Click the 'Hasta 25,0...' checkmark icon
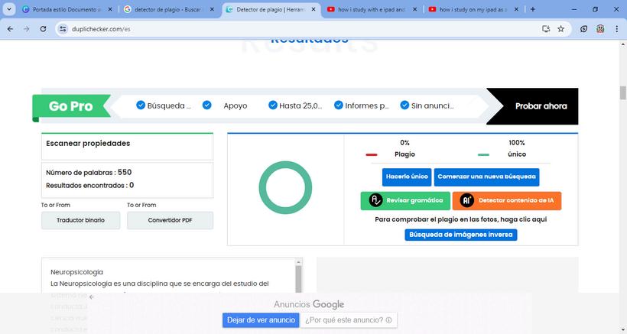 tap(273, 105)
